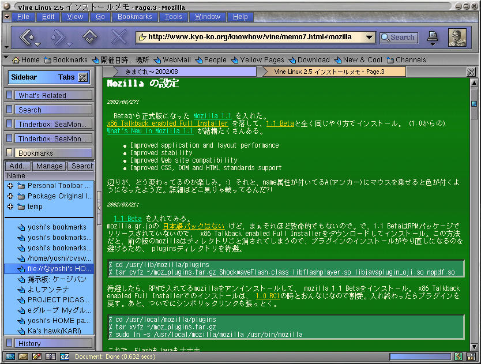Reload the page with the Reload icon
The image size is (481, 364).
pyautogui.click(x=89, y=37)
